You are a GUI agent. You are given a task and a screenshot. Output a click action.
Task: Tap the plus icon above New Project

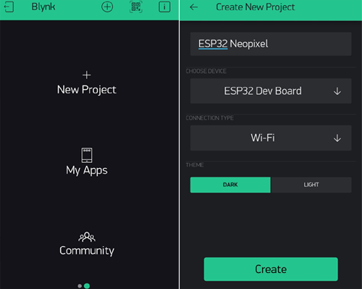pyautogui.click(x=87, y=75)
